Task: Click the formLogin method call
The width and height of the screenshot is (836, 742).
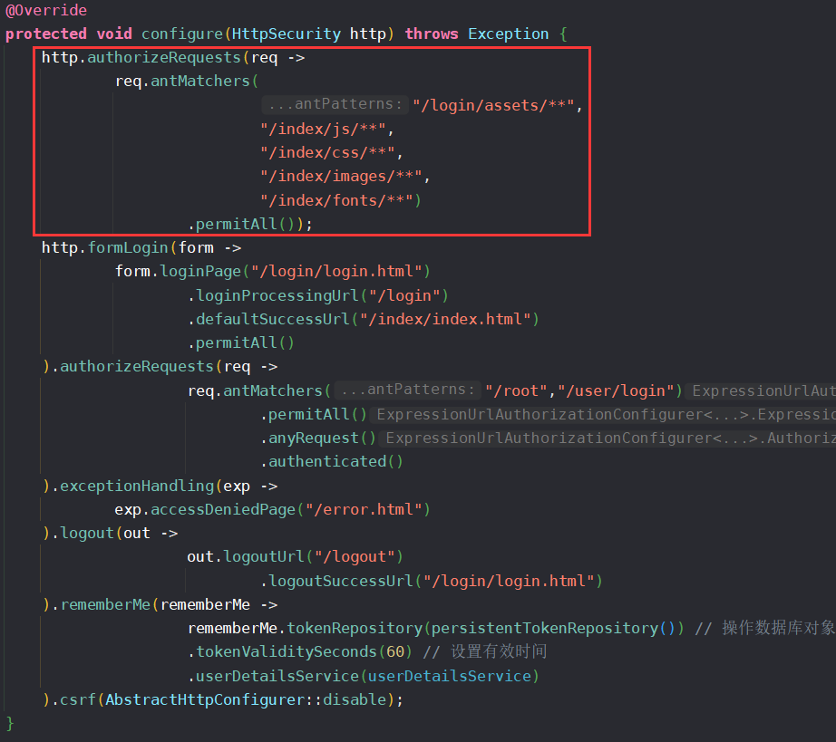Action: coord(127,247)
